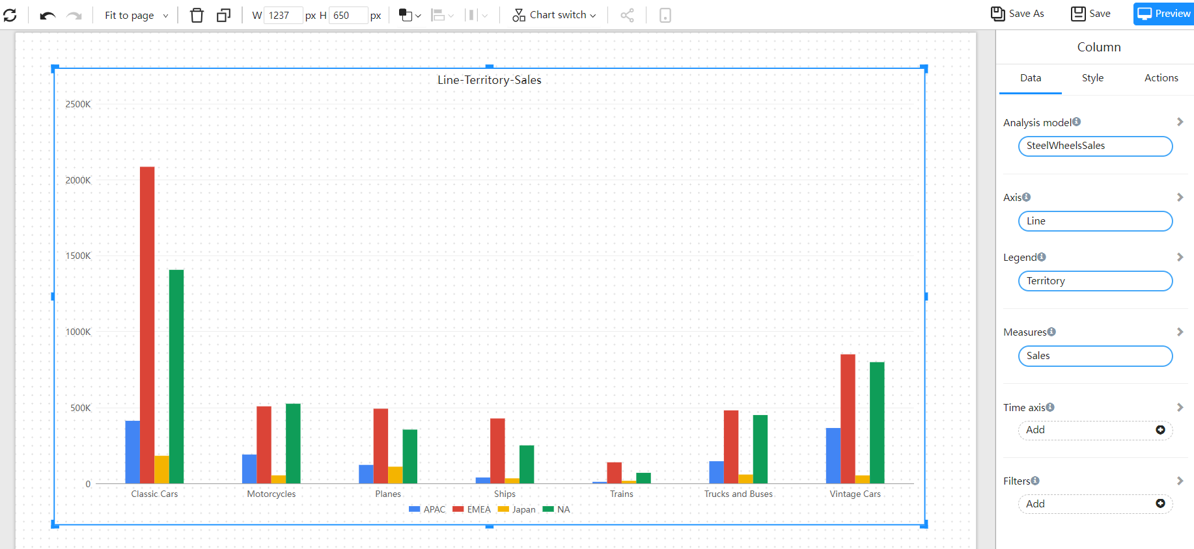Click the Legend info icon
The width and height of the screenshot is (1194, 549).
click(x=1042, y=257)
